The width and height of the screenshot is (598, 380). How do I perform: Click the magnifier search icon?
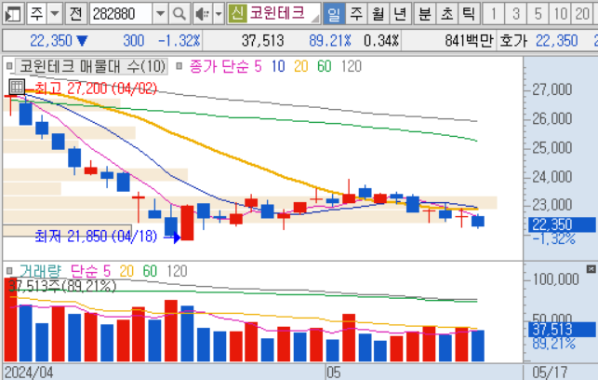click(x=179, y=14)
